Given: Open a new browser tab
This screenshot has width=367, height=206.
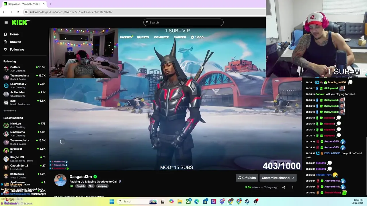Looking at the screenshot, I should click(50, 4).
